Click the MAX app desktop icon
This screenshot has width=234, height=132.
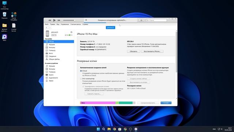pos(4,37)
